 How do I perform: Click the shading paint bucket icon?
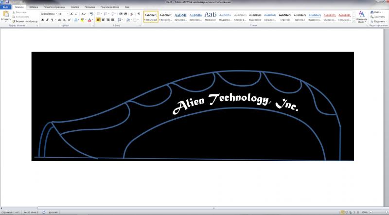[128, 20]
